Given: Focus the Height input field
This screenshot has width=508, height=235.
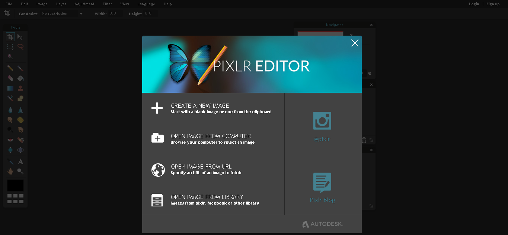Looking at the screenshot, I should [x=150, y=14].
